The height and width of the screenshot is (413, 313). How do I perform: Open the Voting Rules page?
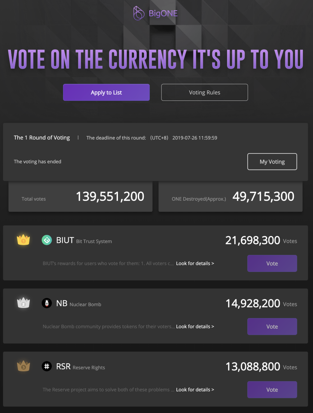(x=205, y=92)
